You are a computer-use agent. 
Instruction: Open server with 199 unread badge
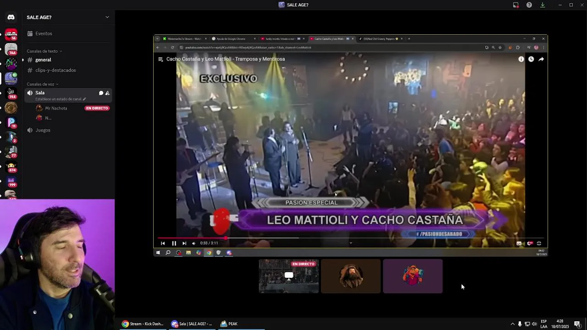click(x=11, y=181)
